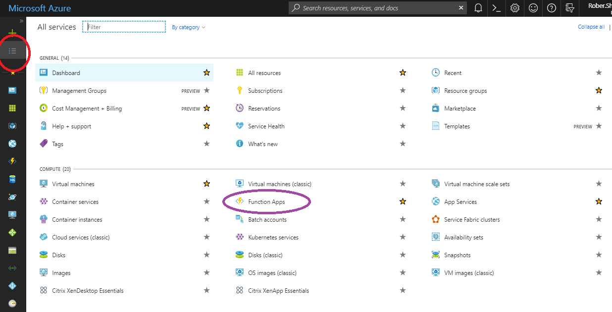Click the SQL databases icon in sidebar
The image size is (612, 312).
click(13, 179)
